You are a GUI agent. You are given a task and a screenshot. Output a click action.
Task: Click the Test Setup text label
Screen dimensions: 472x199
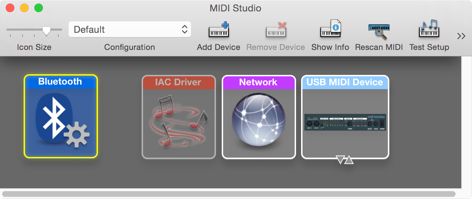click(429, 47)
